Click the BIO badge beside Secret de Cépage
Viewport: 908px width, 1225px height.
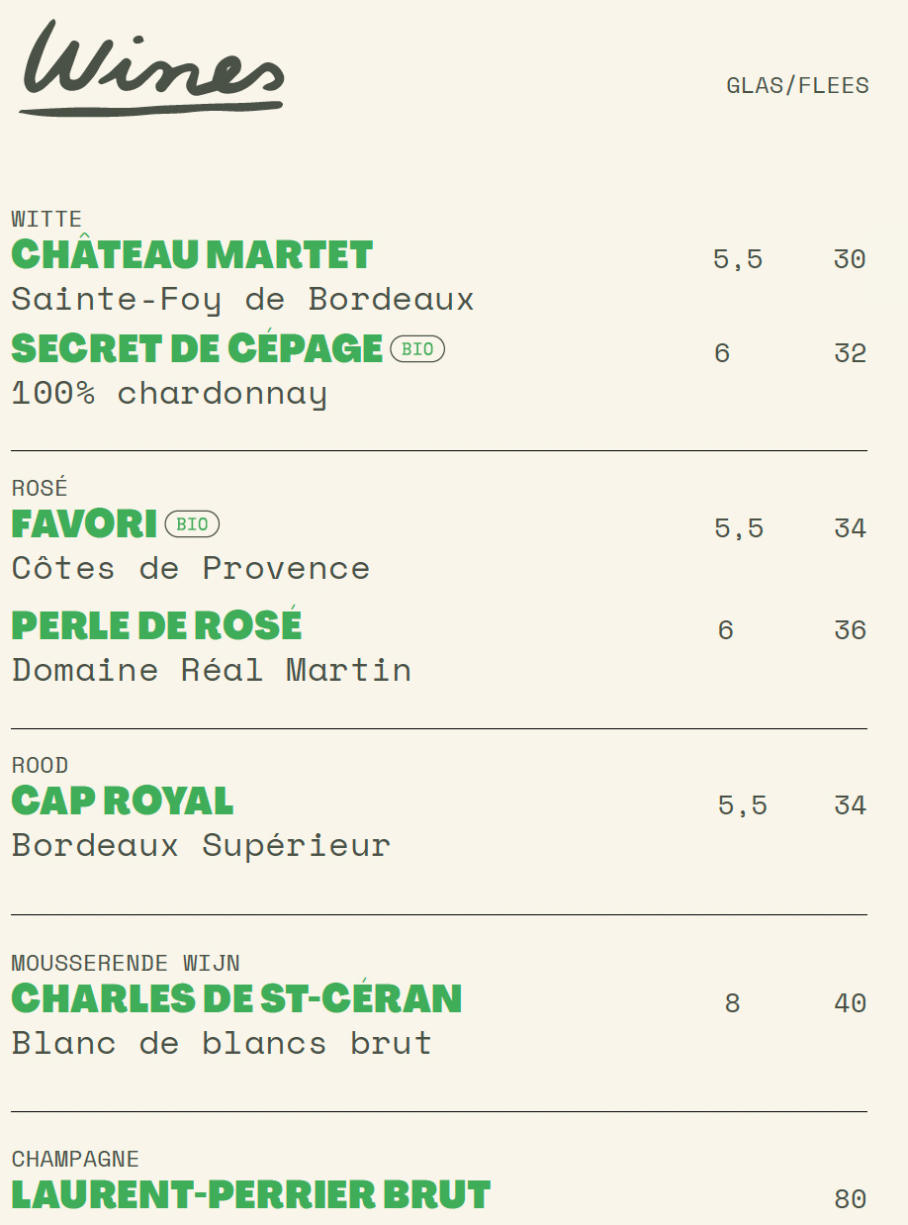tap(417, 349)
